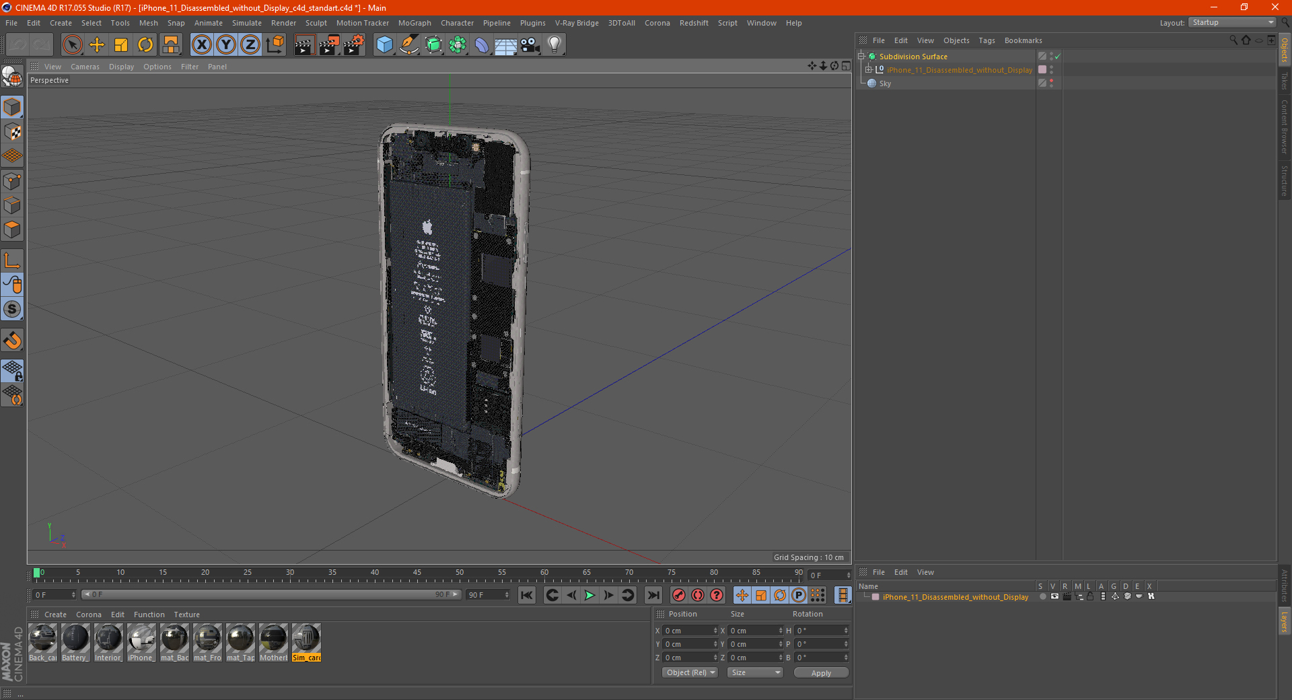Switch to Points mode
This screenshot has width=1292, height=700.
coord(12,181)
